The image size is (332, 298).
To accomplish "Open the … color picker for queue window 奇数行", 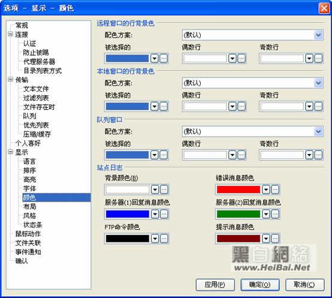I will point(319,155).
